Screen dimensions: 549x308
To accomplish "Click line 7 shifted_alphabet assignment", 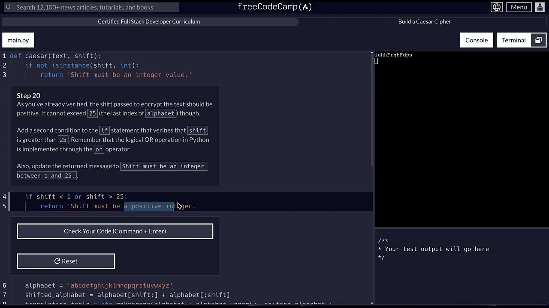I will pyautogui.click(x=127, y=295).
